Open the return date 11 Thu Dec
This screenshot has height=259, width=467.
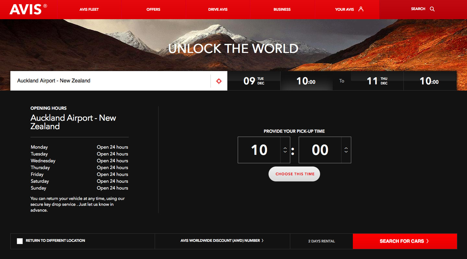pyautogui.click(x=377, y=81)
